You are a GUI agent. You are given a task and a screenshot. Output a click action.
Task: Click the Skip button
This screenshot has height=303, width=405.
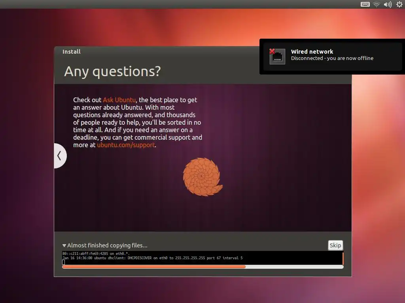pyautogui.click(x=335, y=245)
